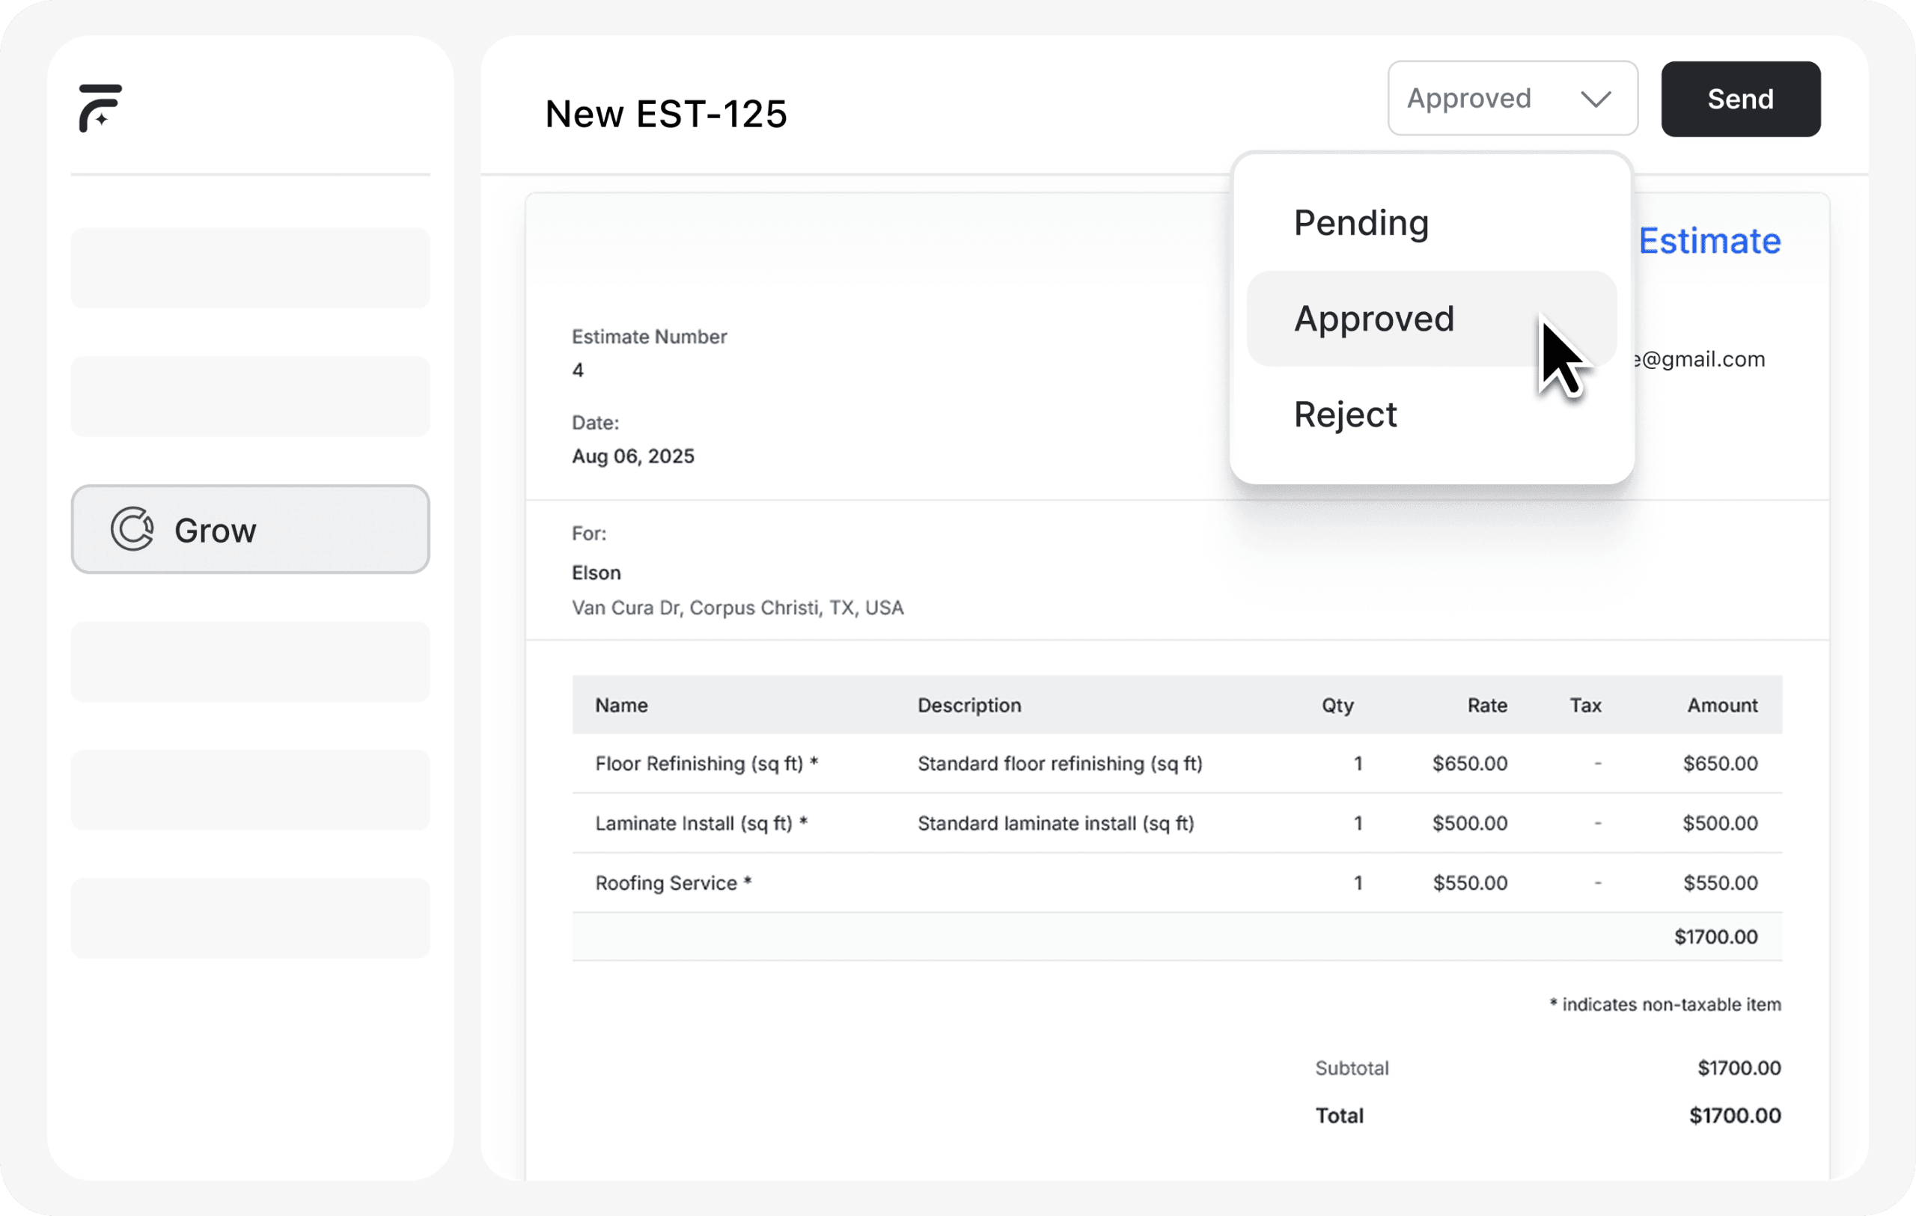The height and width of the screenshot is (1216, 1916).
Task: Select the Roofing Service line item
Action: (673, 883)
